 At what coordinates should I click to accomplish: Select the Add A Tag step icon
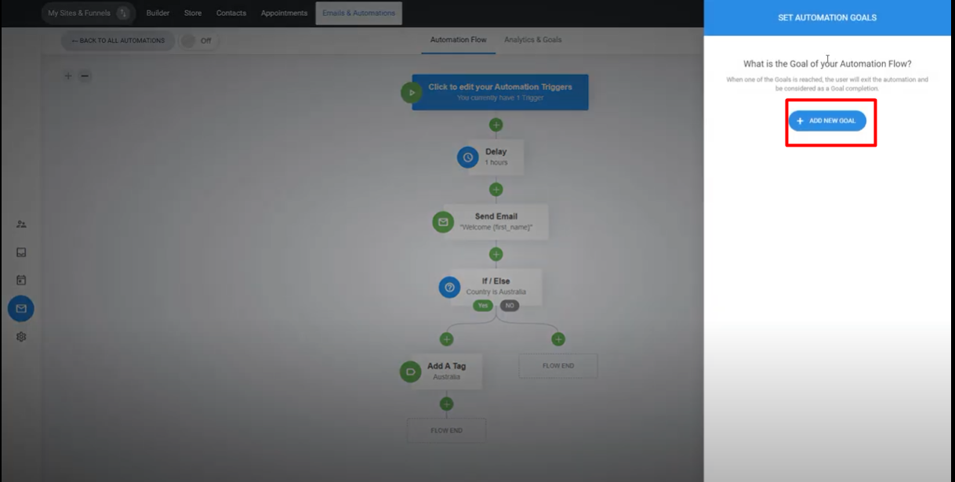click(410, 371)
